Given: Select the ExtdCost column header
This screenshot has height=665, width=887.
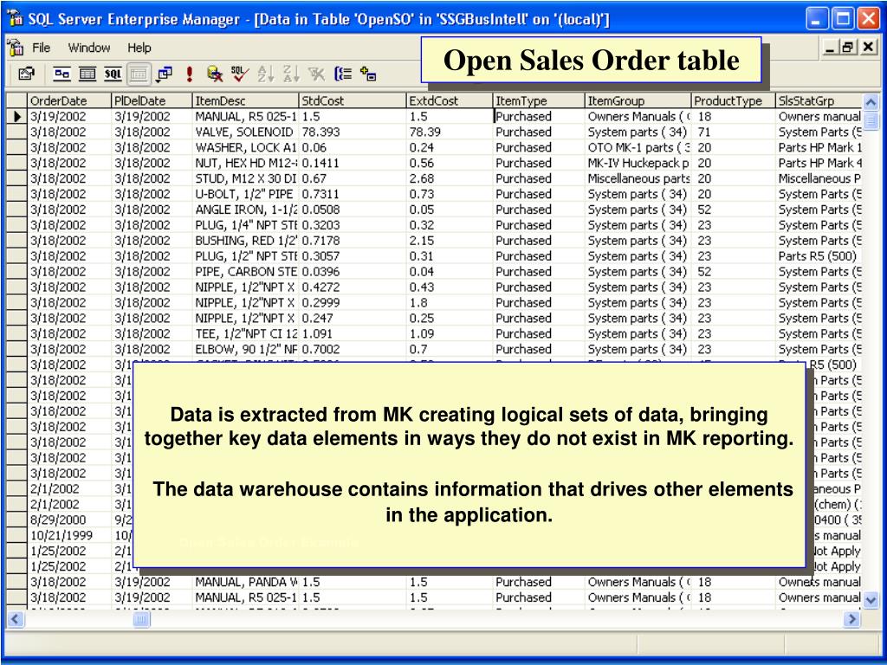Looking at the screenshot, I should coord(450,100).
